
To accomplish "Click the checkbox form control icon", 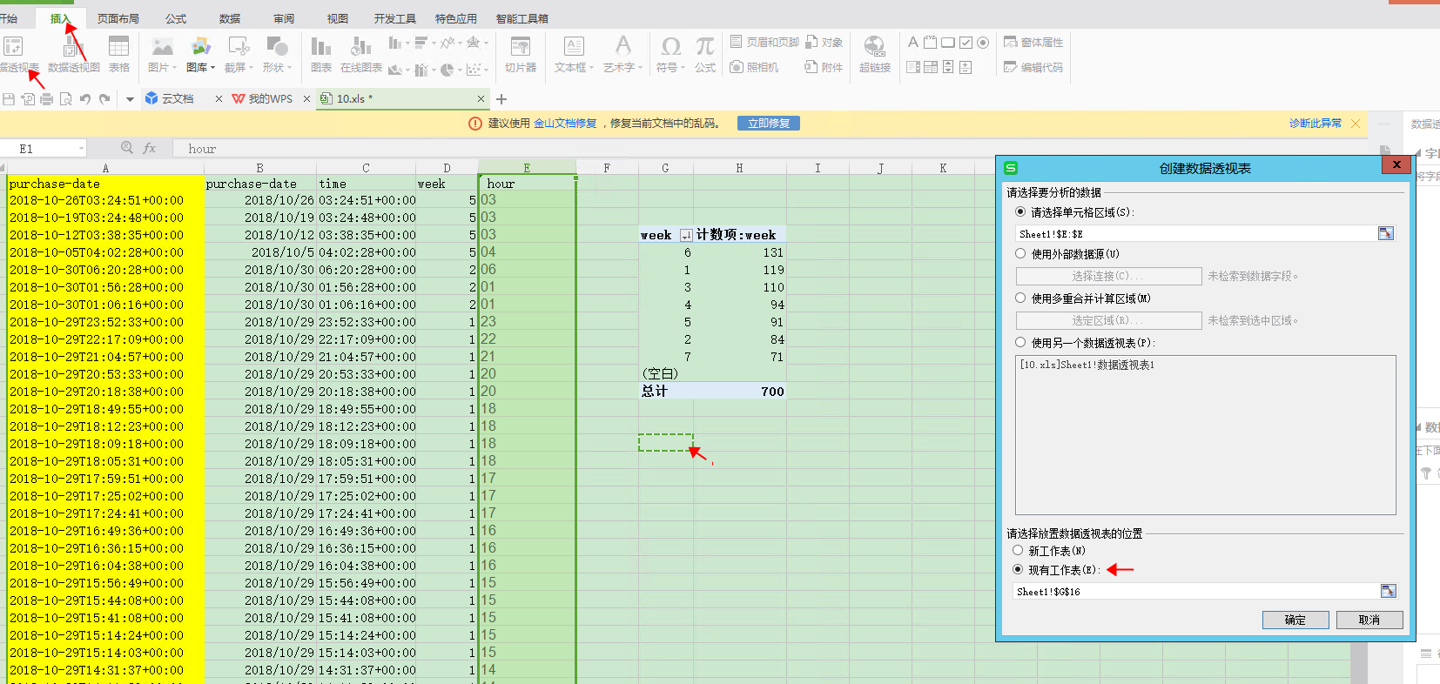I will pyautogui.click(x=966, y=43).
